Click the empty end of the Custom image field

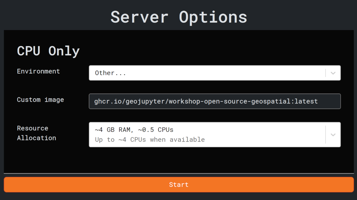tap(329, 101)
